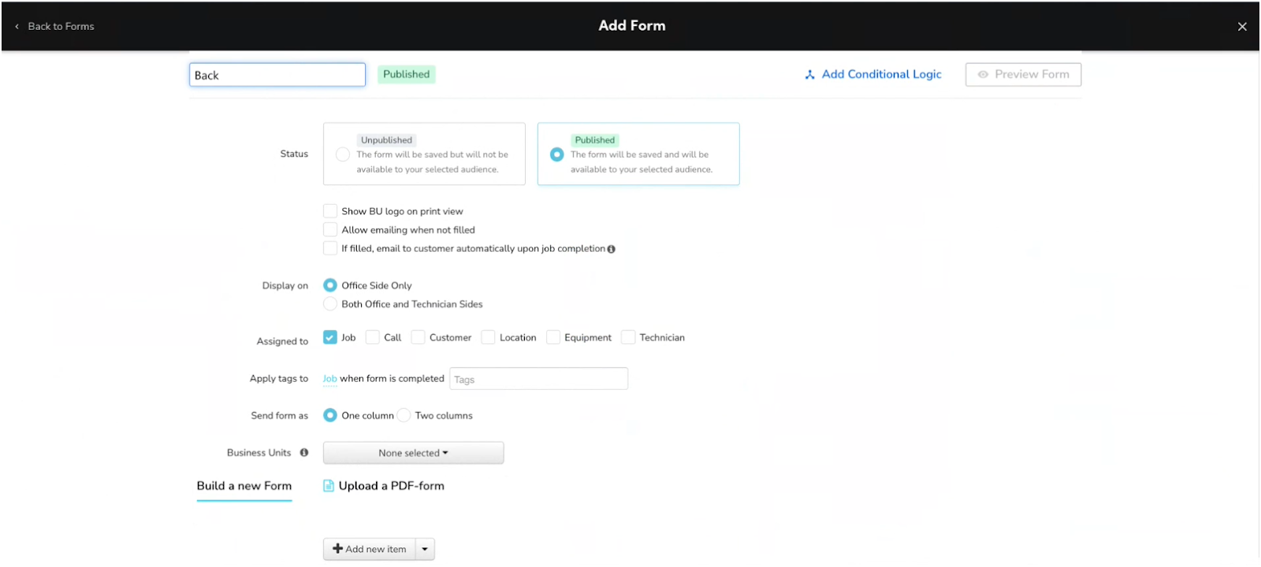
Task: Click the Add Conditional Logic branch icon
Action: click(x=809, y=75)
